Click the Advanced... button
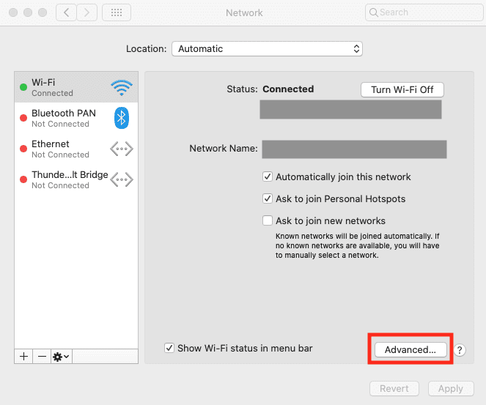Image resolution: width=486 pixels, height=405 pixels. pyautogui.click(x=410, y=349)
